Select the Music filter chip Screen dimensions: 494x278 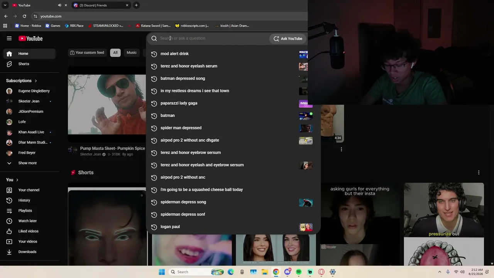132,53
